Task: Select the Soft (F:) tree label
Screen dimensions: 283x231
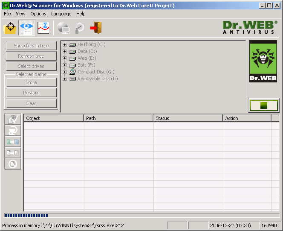Action: pos(87,65)
